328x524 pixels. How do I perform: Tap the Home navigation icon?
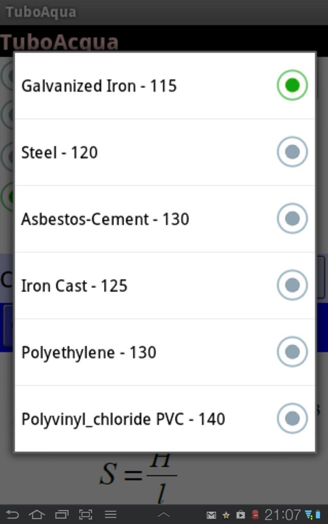coord(37,514)
